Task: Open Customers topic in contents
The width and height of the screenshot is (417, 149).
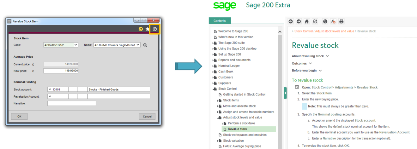Action: (x=226, y=77)
